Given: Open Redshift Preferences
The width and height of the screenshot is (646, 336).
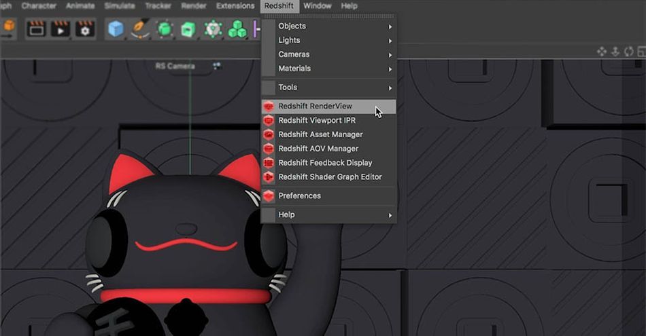Looking at the screenshot, I should point(329,195).
